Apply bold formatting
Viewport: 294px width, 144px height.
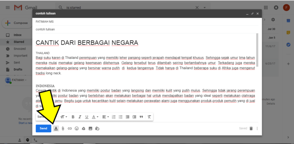(73, 117)
